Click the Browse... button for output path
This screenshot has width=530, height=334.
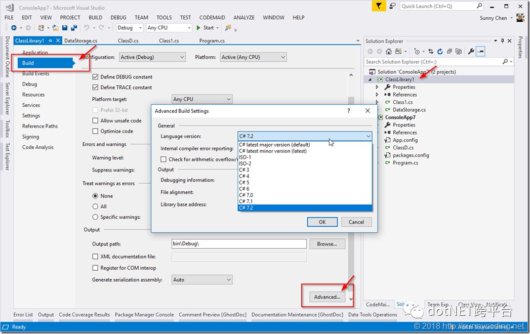point(327,244)
